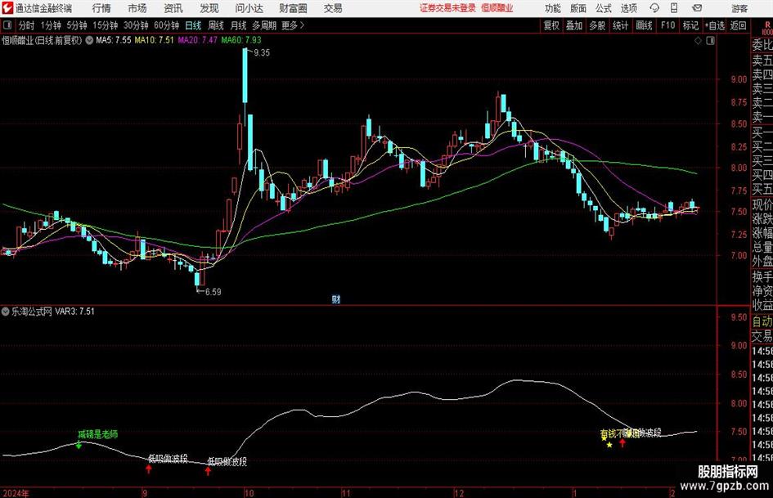
Task: Click the diamond icon above the chart
Action: tap(698, 41)
